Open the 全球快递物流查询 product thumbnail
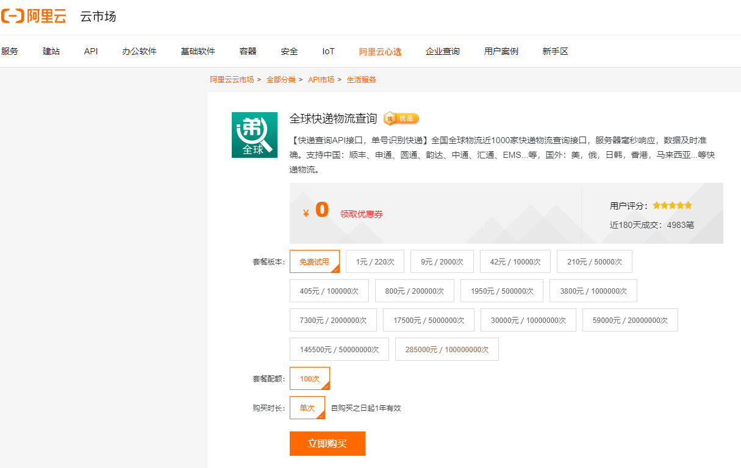 pos(254,135)
